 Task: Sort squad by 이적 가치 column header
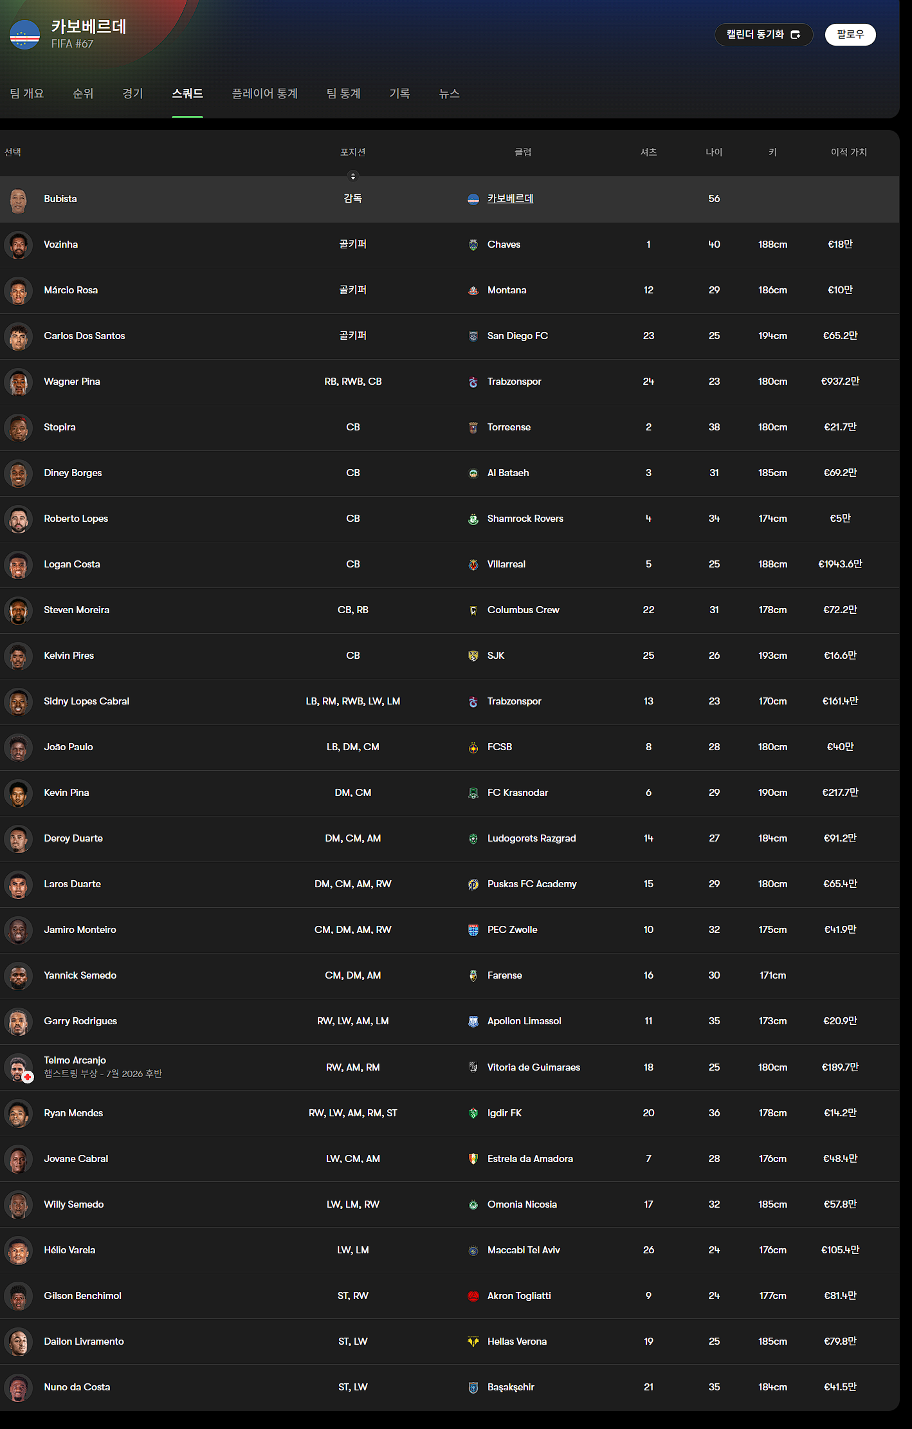(848, 152)
